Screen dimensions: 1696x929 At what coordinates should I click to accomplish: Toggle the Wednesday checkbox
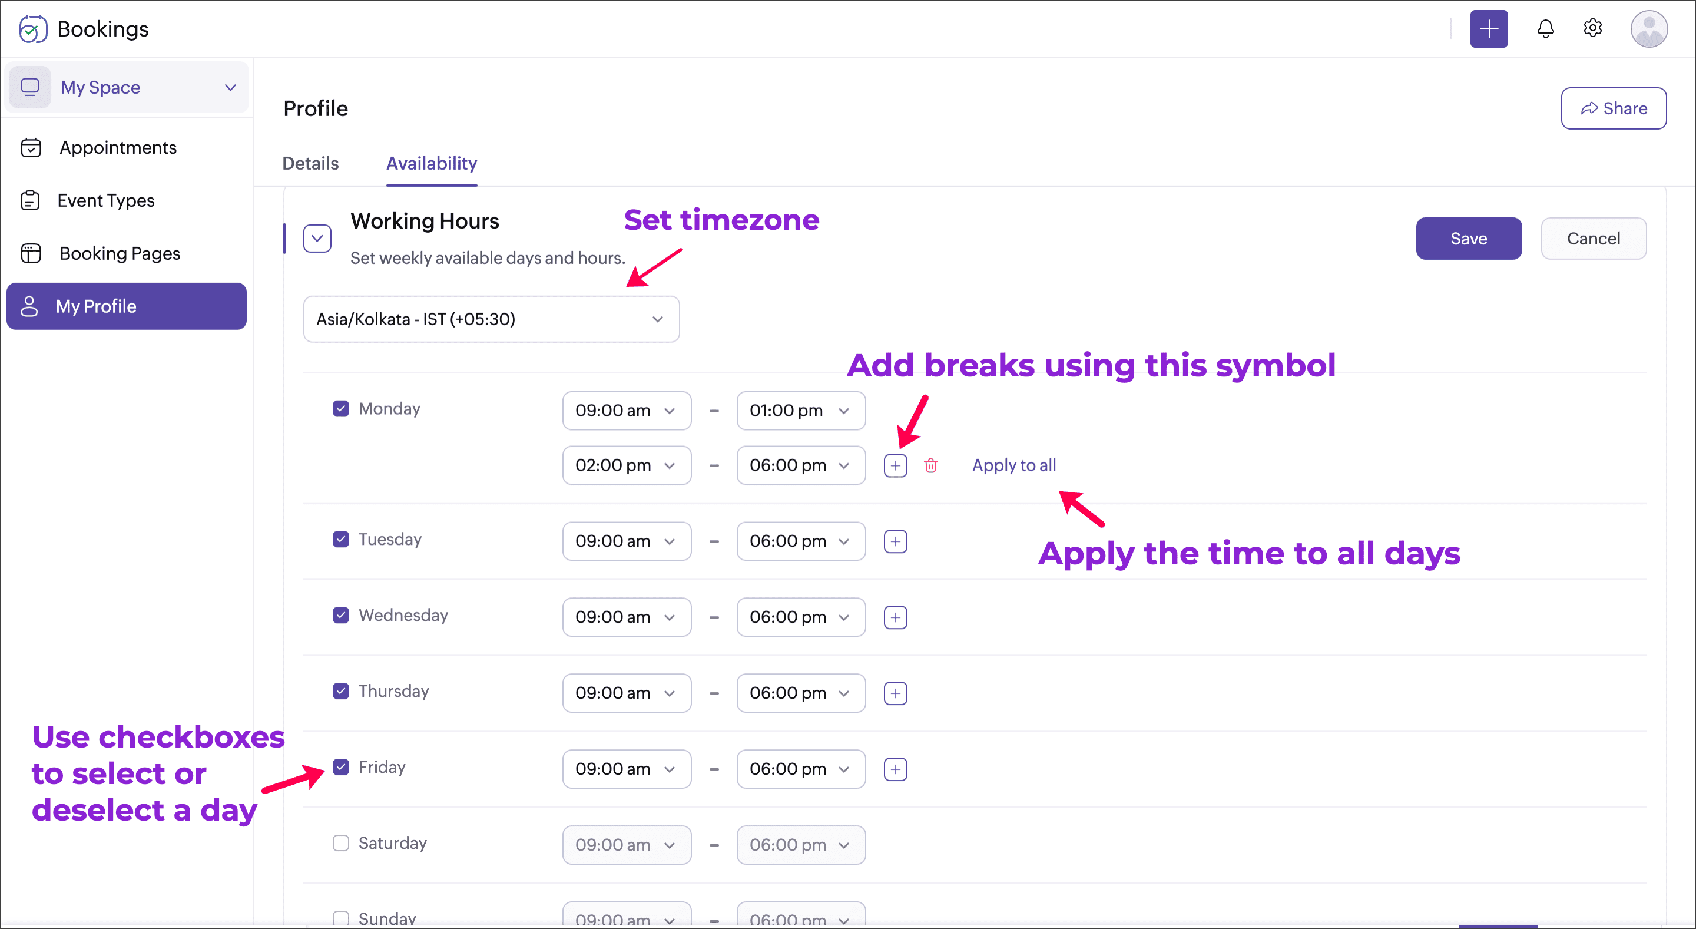(x=340, y=615)
